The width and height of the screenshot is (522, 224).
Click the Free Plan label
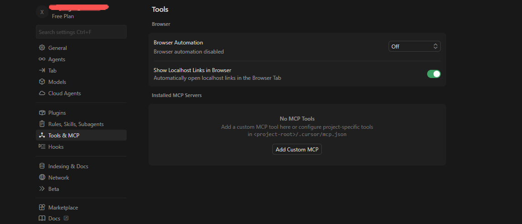point(63,16)
